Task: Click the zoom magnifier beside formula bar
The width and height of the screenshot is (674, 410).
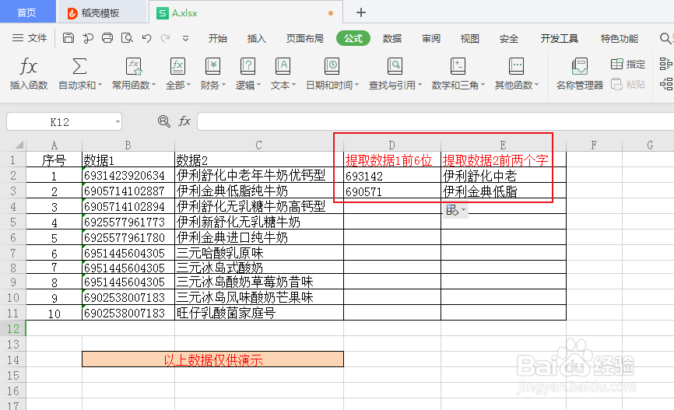Action: click(163, 121)
